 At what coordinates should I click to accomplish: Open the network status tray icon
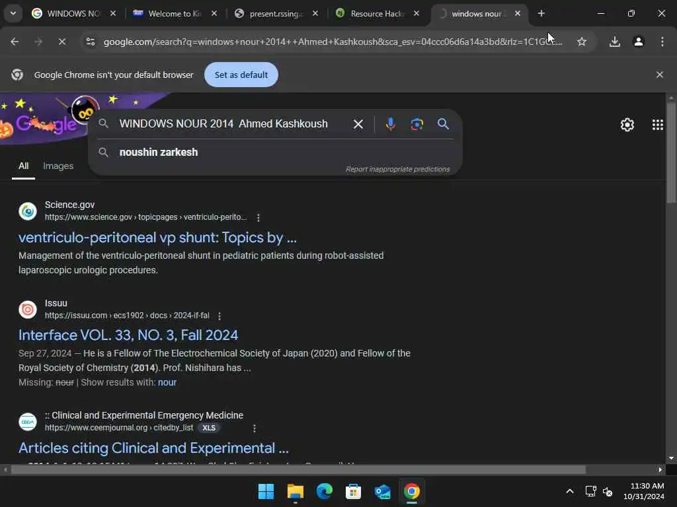point(590,491)
